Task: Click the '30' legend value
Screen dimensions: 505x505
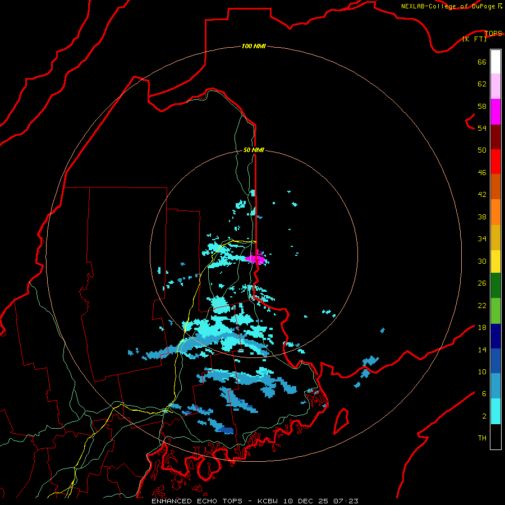Action: tap(482, 261)
